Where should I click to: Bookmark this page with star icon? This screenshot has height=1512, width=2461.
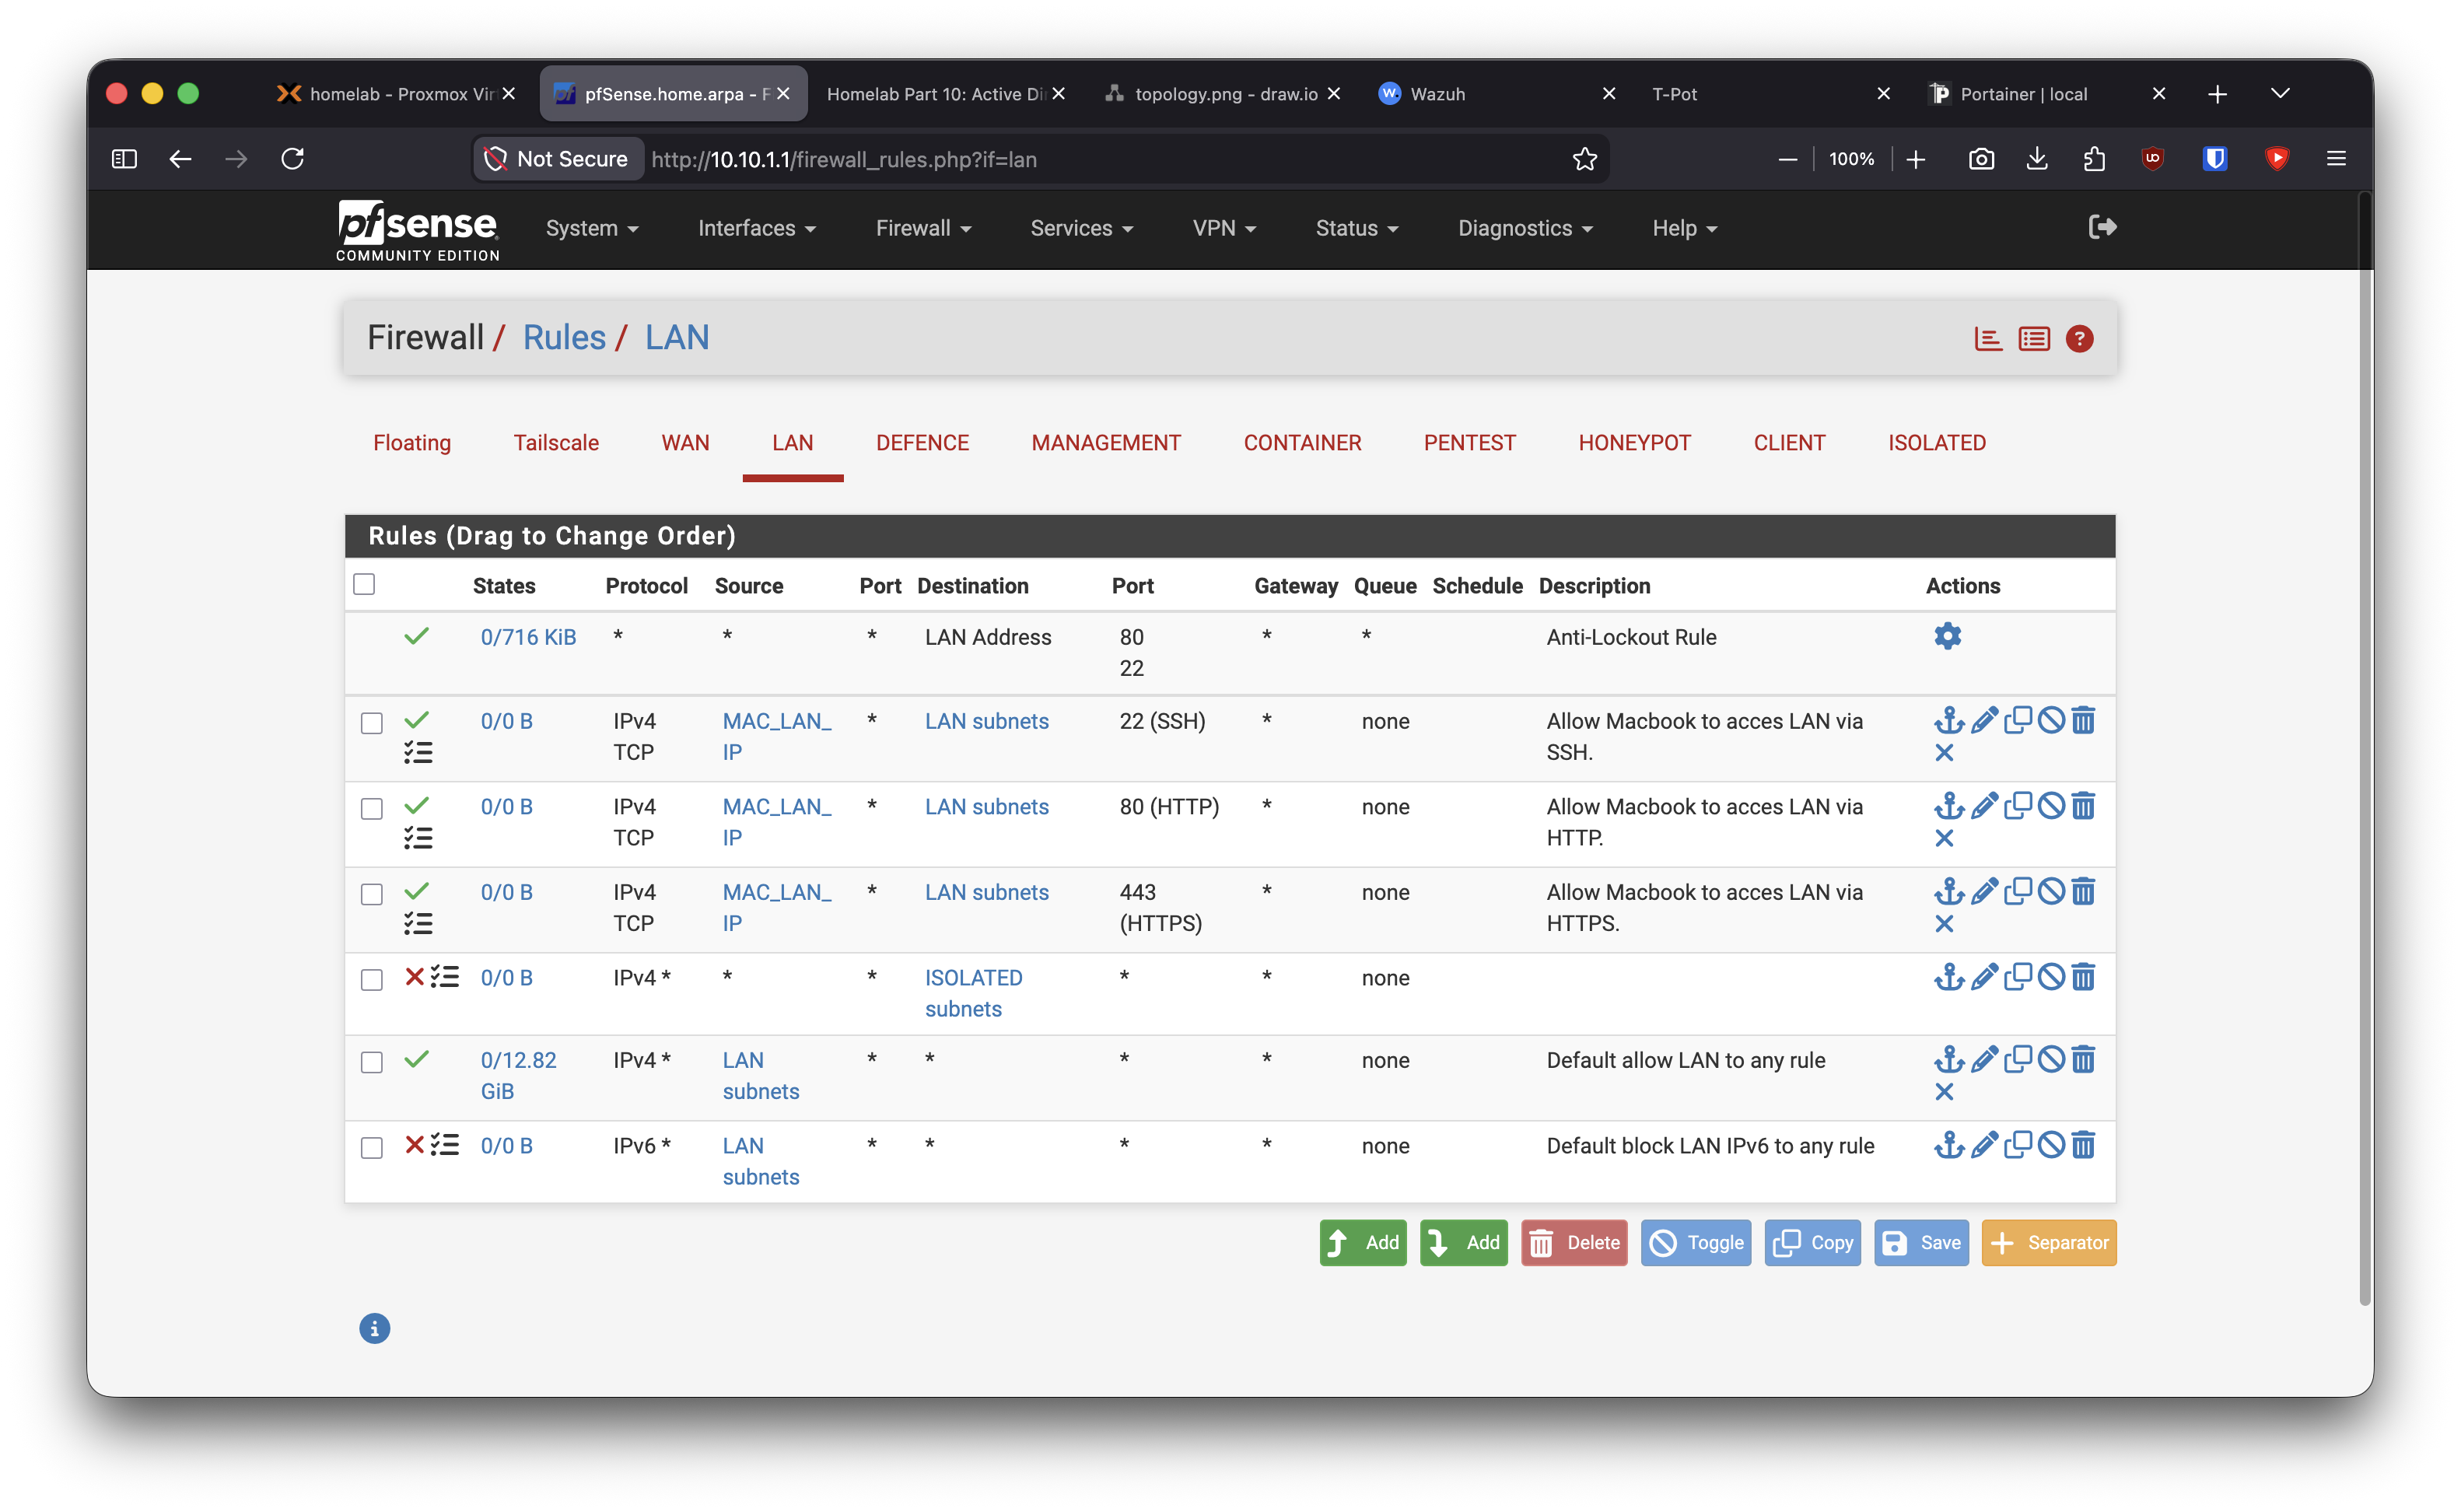tap(1584, 159)
